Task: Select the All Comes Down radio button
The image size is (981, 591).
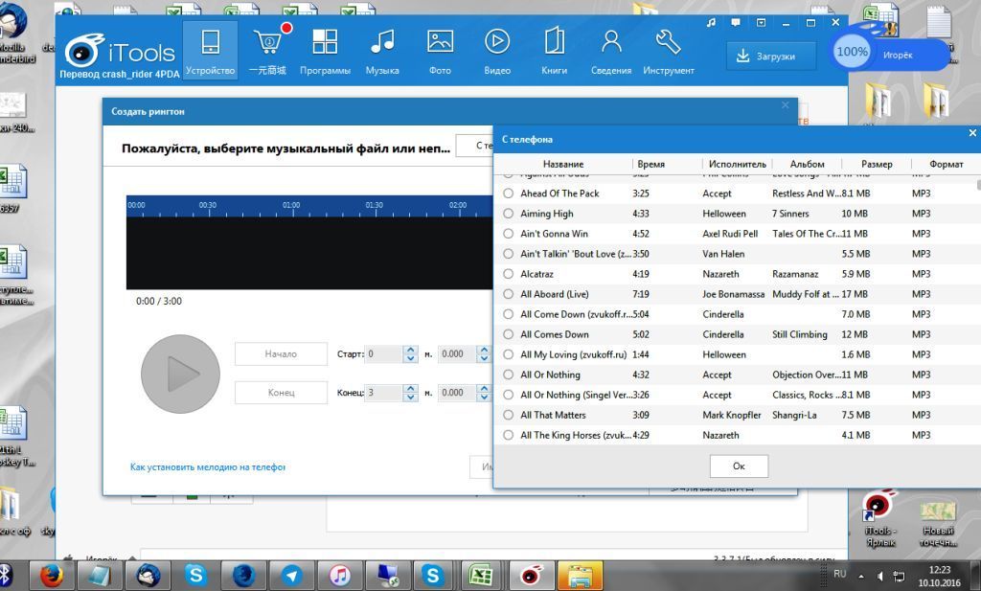Action: tap(508, 334)
